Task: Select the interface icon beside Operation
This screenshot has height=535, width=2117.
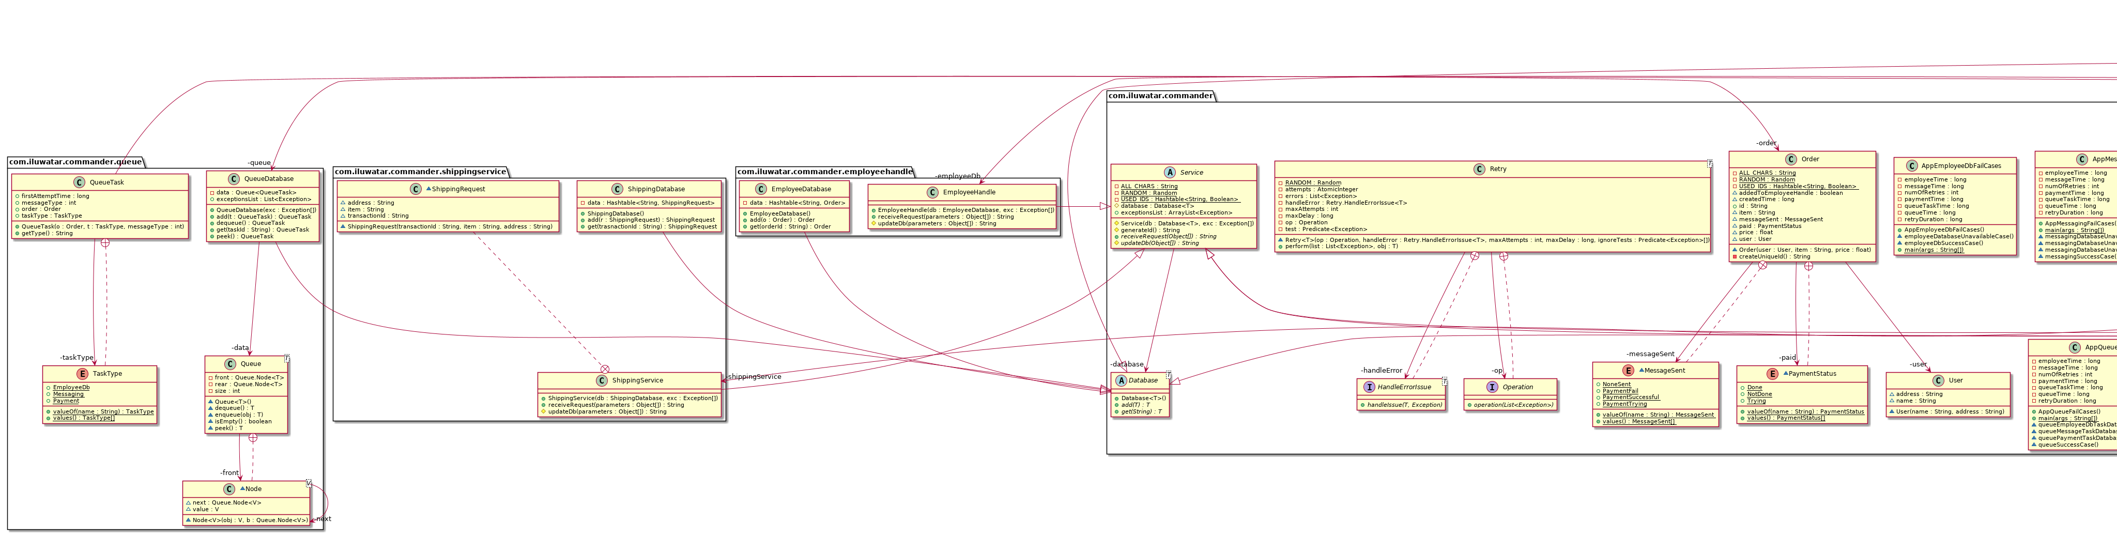Action: (1493, 387)
